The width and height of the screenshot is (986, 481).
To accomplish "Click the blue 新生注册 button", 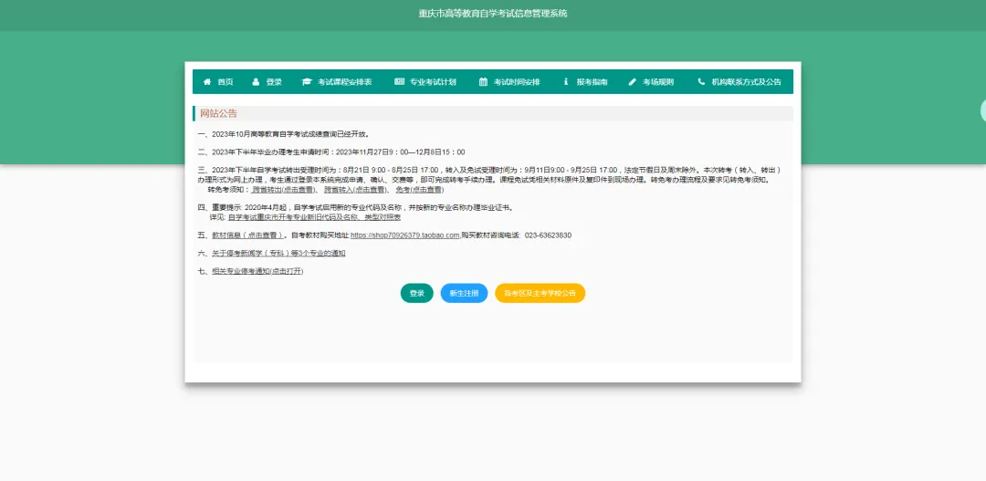I will pyautogui.click(x=464, y=293).
